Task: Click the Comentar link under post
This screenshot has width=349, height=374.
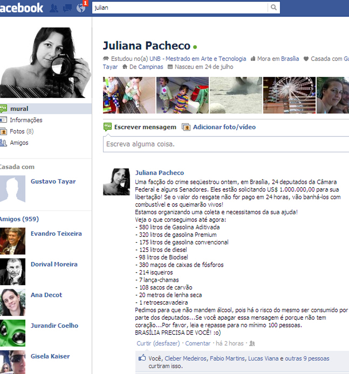Action: point(198,343)
